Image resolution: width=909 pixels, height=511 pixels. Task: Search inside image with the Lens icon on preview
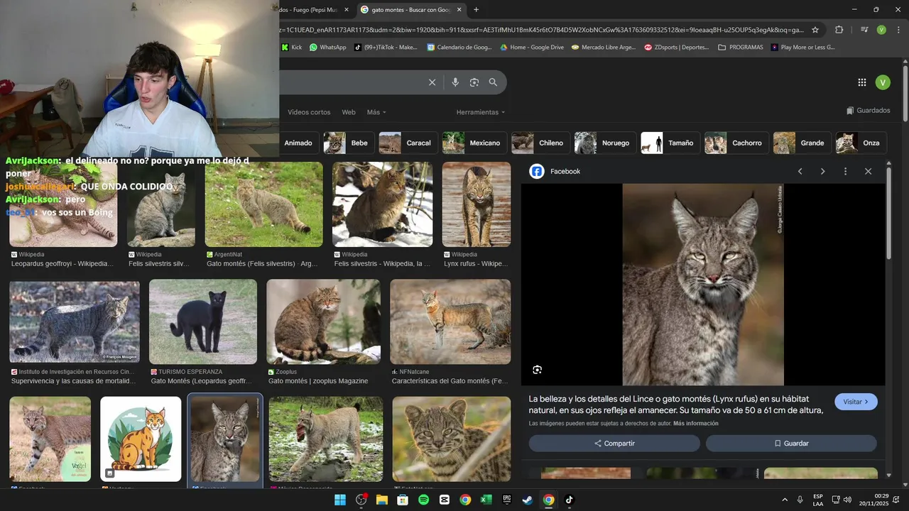pyautogui.click(x=537, y=370)
